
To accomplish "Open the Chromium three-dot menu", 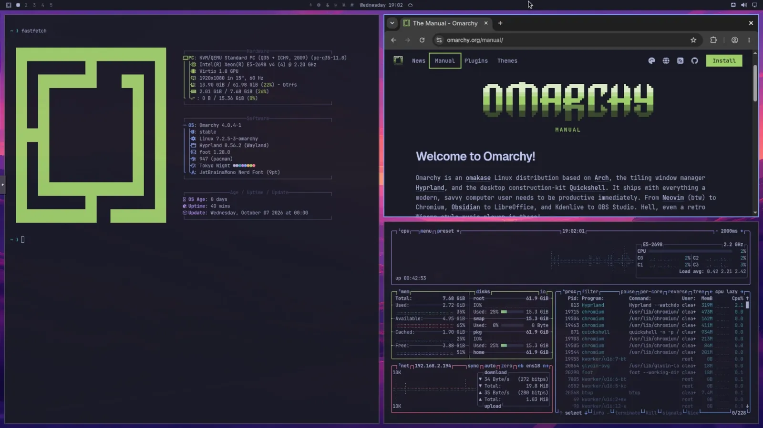I will 749,40.
